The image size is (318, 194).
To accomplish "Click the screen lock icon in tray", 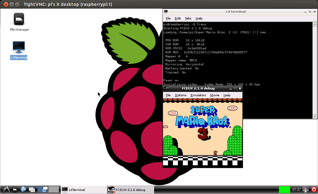I will tap(305, 189).
